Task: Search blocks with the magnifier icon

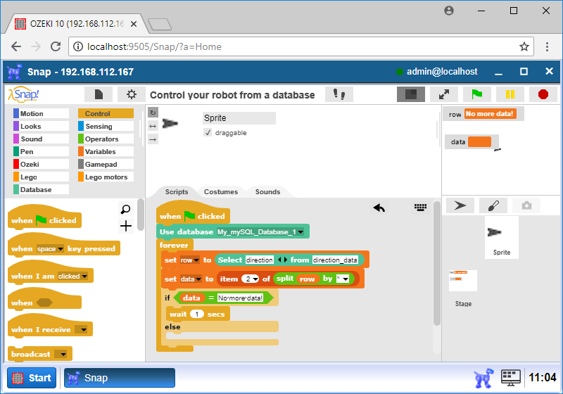Action: (x=126, y=209)
